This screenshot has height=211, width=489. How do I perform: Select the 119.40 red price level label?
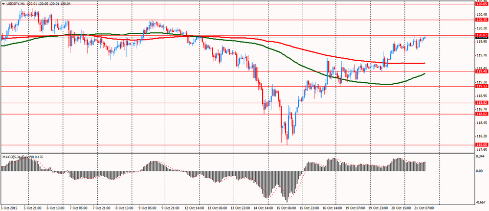[x=482, y=71]
